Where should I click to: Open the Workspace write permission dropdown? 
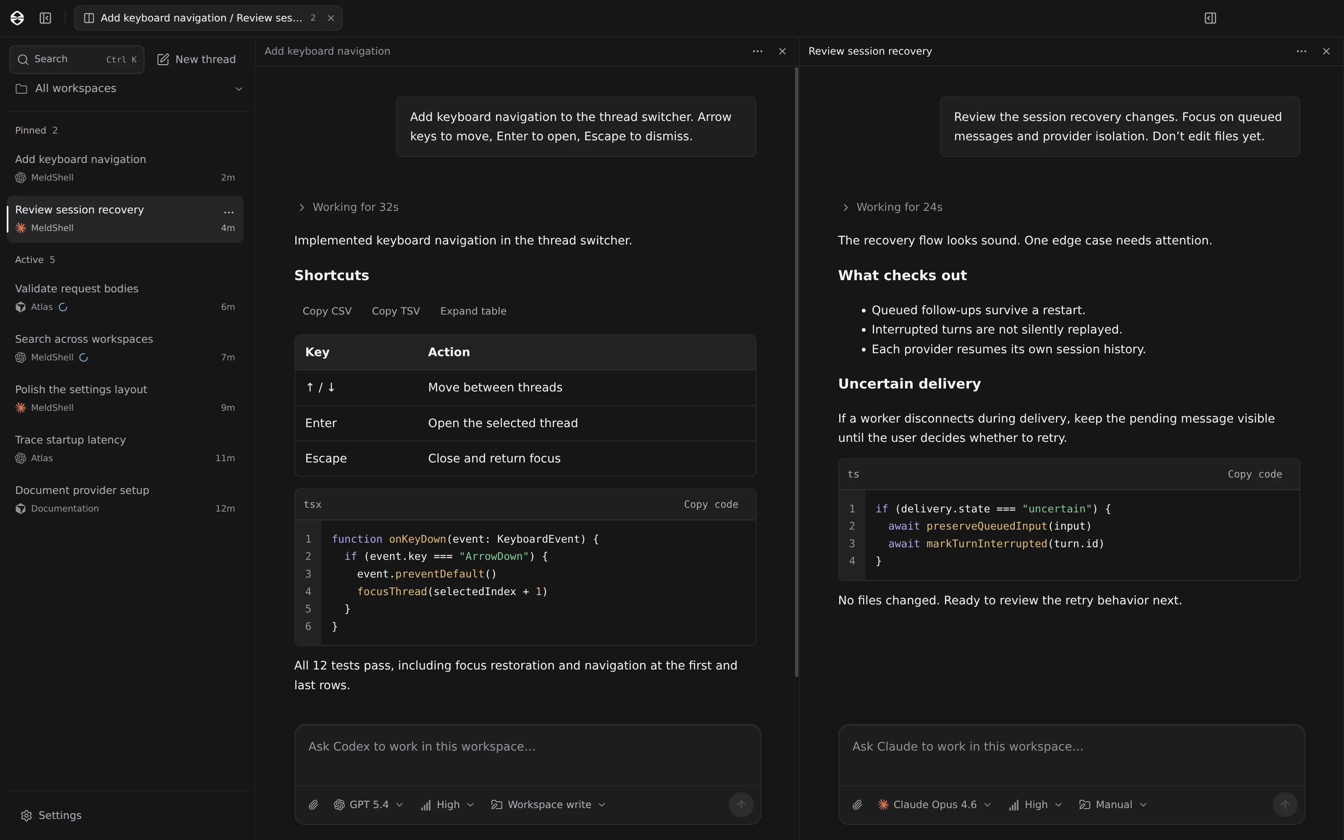point(548,804)
